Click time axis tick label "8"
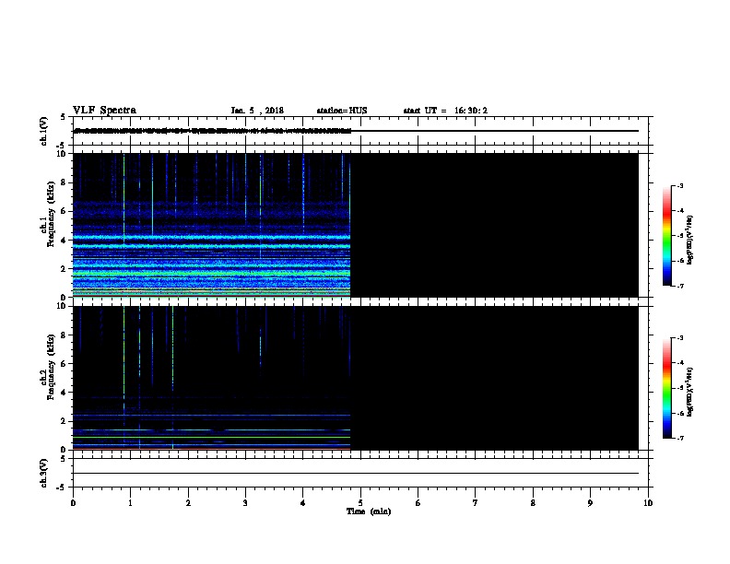730x564 pixels. 533,503
